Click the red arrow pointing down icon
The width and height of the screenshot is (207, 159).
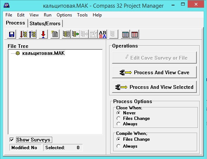(x=43, y=34)
